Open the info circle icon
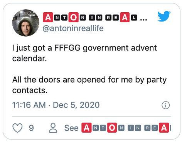Image resolution: width=182 pixels, height=143 pixels. (x=165, y=105)
